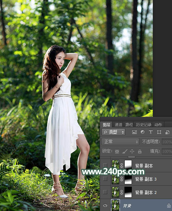Filter layers by smart object icon
Viewport: 172px width, 211px height.
167,132
